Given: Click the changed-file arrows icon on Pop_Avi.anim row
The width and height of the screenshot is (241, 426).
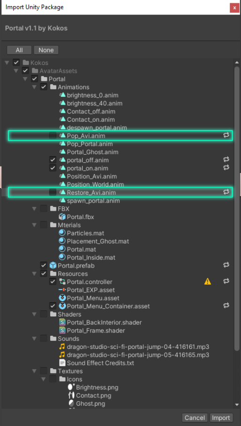Looking at the screenshot, I should [x=226, y=135].
